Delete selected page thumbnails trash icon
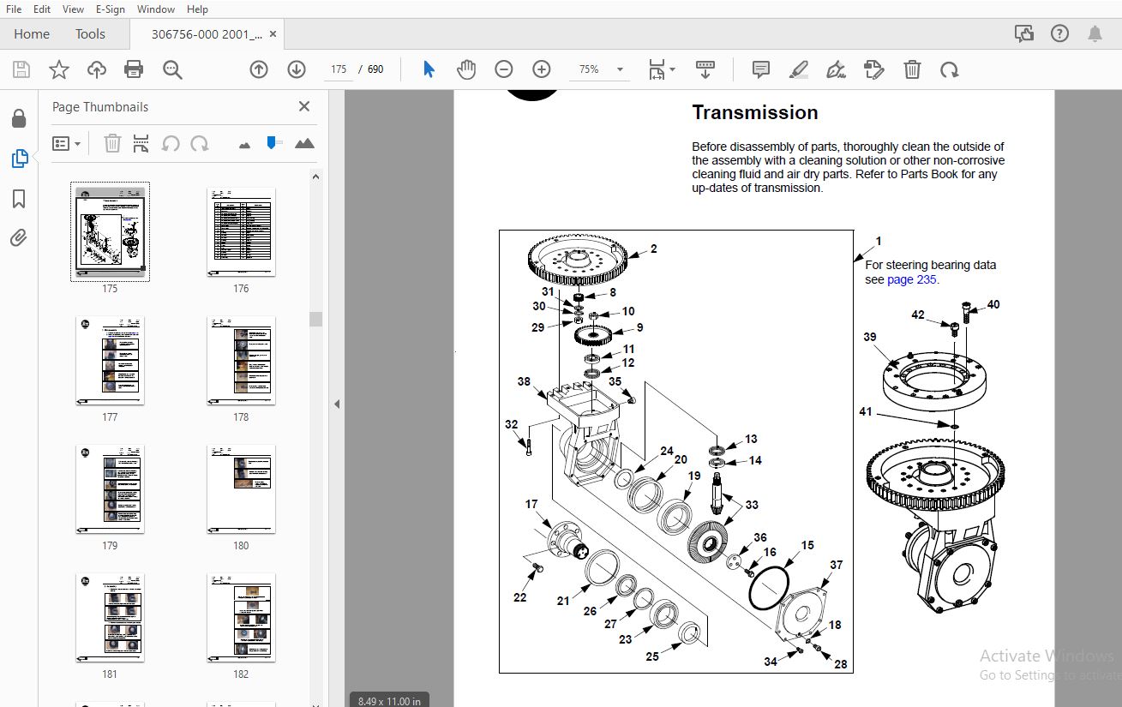Viewport: 1122px width, 707px height. click(112, 144)
